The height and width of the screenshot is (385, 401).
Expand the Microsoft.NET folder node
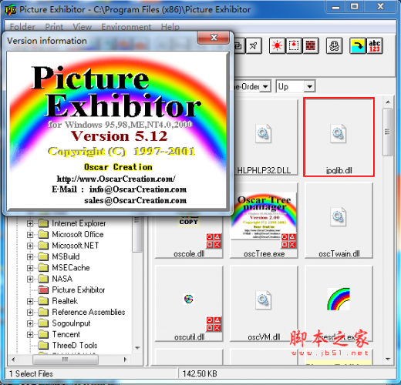tap(30, 246)
